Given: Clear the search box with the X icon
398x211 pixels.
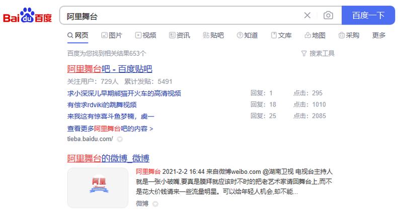Looking at the screenshot, I should click(307, 16).
